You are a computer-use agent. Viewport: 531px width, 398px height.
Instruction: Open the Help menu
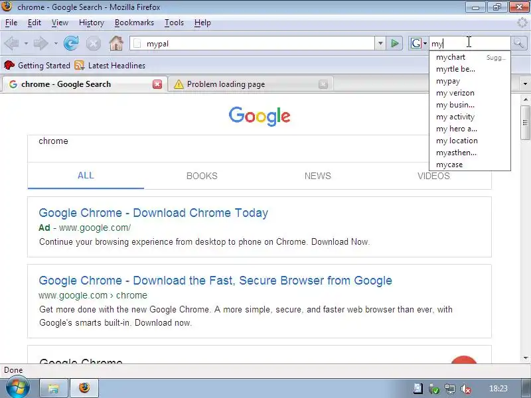coord(202,23)
